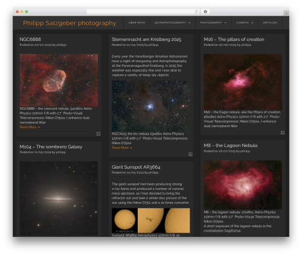The height and width of the screenshot is (255, 302).
Task: Open the Articles menu item
Action: (x=270, y=23)
